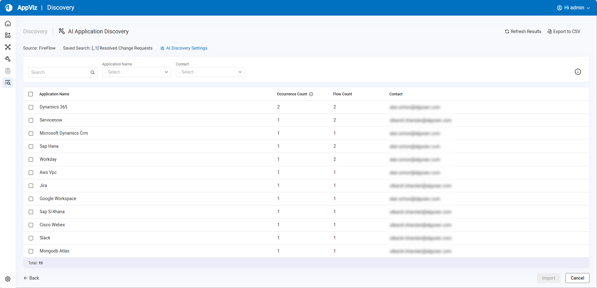Click the home icon in the sidebar

point(8,24)
